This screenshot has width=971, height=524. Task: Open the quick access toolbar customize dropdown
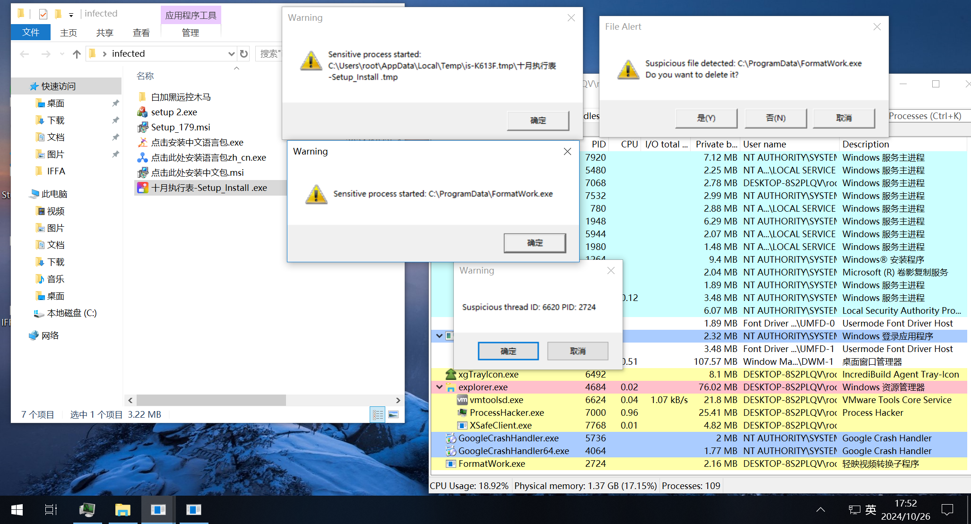[x=71, y=15]
